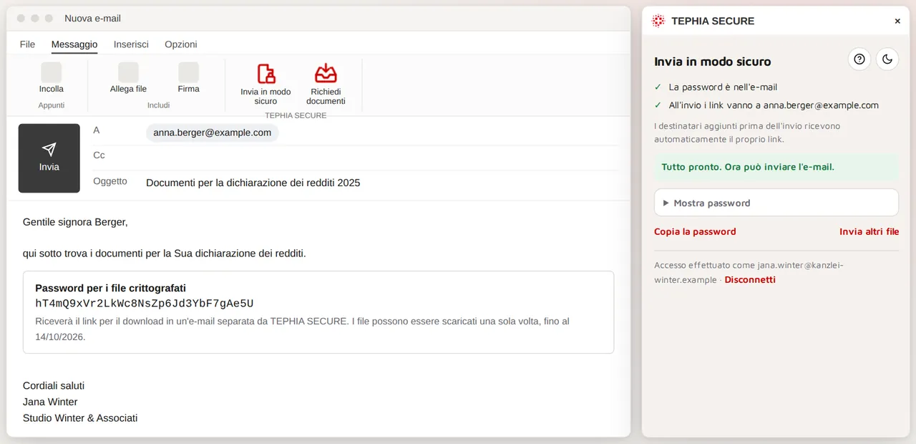Click the Richiedi documenti inbox icon
916x444 pixels.
coord(326,73)
